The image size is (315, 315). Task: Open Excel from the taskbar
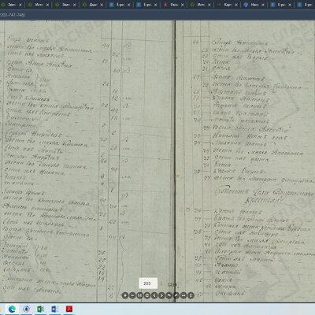pos(40,309)
